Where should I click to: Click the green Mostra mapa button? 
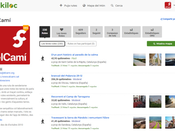[x=161, y=44]
